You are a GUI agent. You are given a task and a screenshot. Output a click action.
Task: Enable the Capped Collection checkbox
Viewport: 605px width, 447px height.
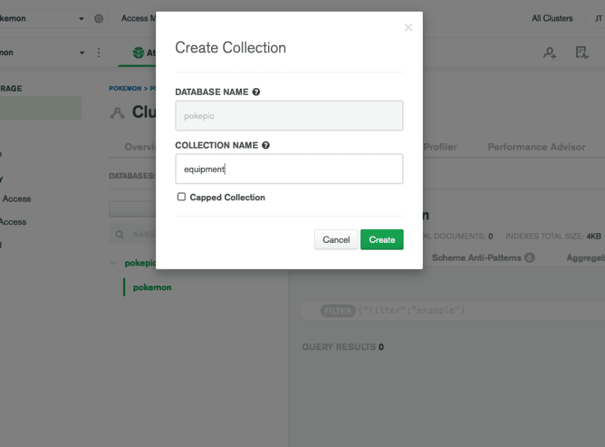[x=181, y=197]
